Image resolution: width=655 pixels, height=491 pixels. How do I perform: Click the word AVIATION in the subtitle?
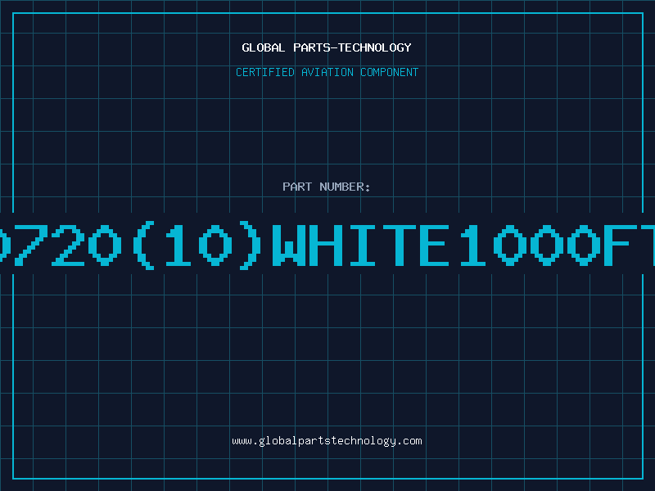point(327,72)
